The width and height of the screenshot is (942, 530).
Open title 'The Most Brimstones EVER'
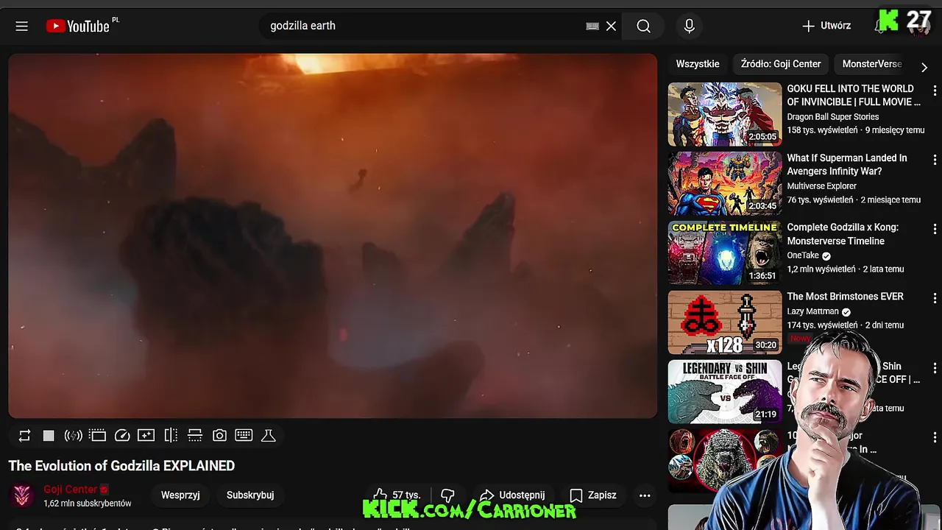(x=845, y=297)
